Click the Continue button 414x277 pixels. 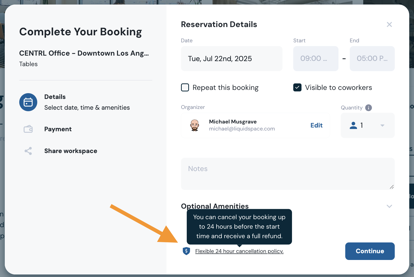click(x=370, y=251)
